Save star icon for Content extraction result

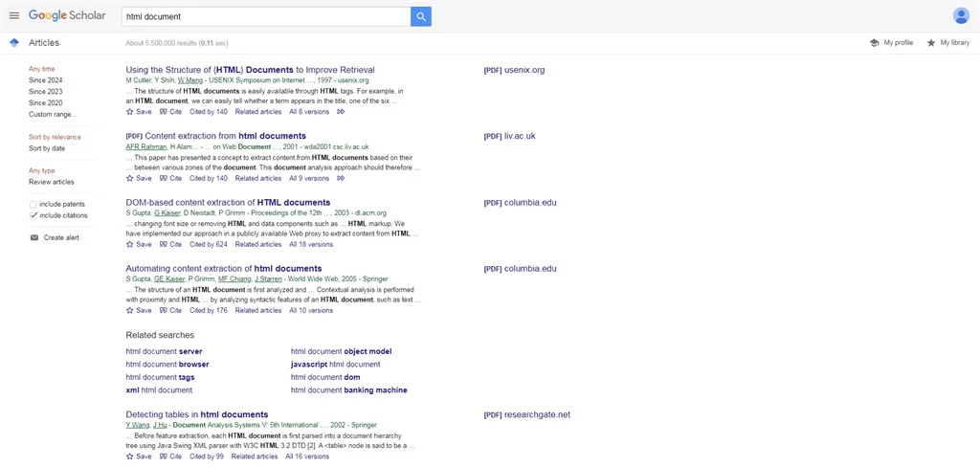pyautogui.click(x=130, y=178)
